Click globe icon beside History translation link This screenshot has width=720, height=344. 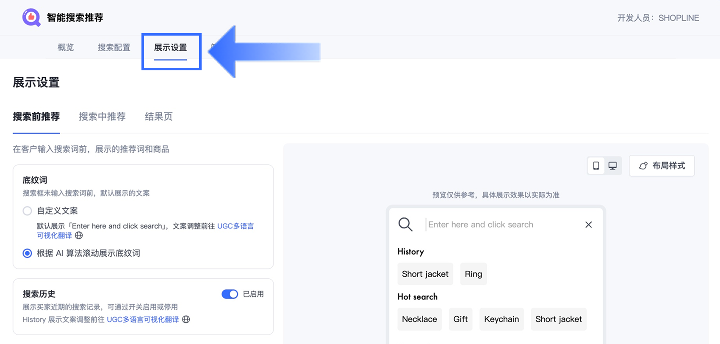(x=186, y=319)
